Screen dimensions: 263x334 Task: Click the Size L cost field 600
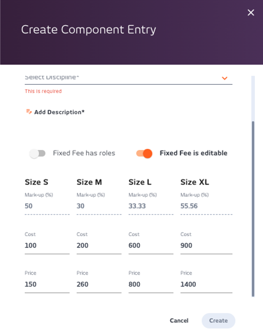tap(151, 245)
